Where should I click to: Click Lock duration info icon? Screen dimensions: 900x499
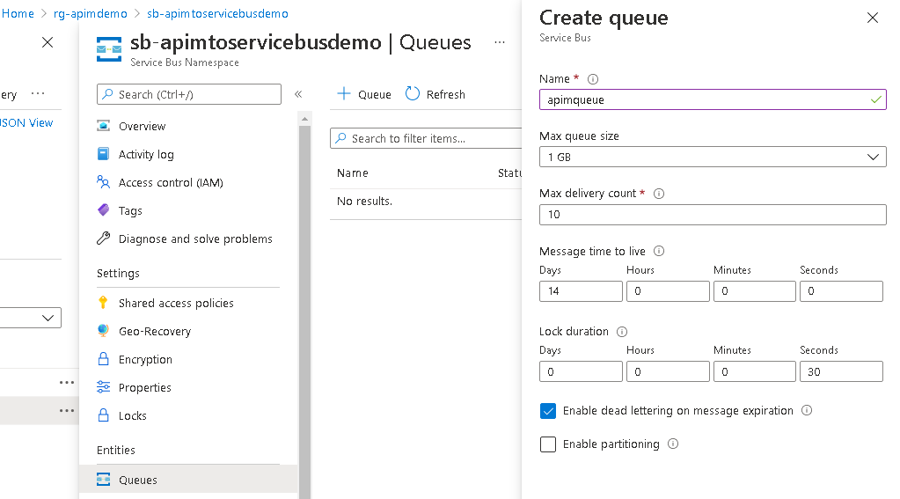[x=622, y=331]
